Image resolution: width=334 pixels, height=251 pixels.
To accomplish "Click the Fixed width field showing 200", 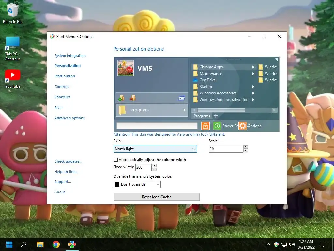I will pos(144,167).
